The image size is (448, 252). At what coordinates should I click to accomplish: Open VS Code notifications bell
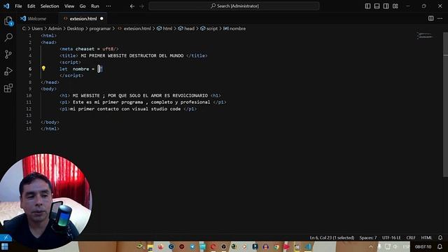point(440,238)
